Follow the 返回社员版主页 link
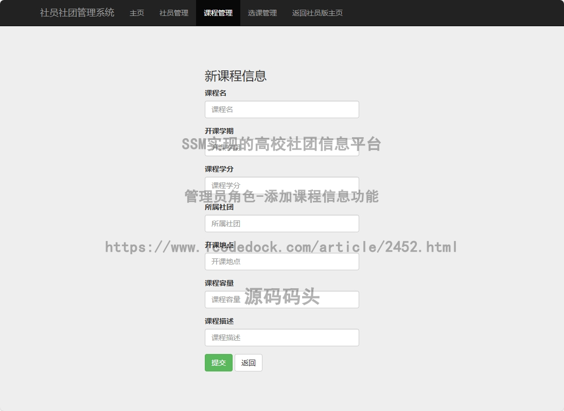 tap(317, 13)
